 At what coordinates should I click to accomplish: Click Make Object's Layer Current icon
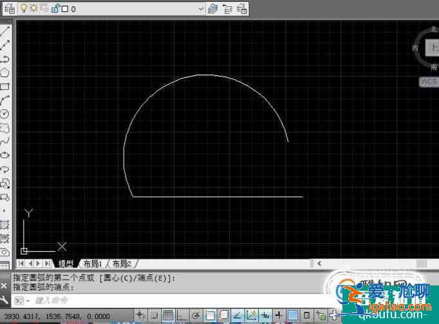click(213, 9)
